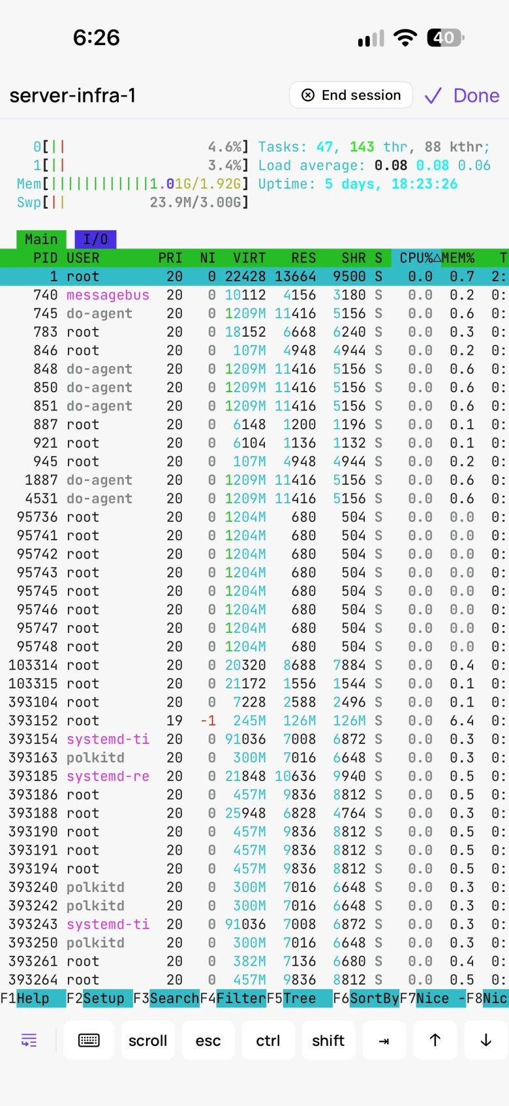
Task: Switch to the htop I/O tab
Action: coord(95,239)
